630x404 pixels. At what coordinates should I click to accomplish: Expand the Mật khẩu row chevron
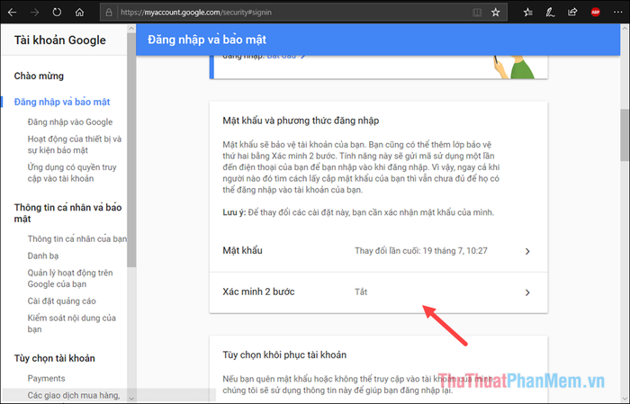tap(527, 251)
